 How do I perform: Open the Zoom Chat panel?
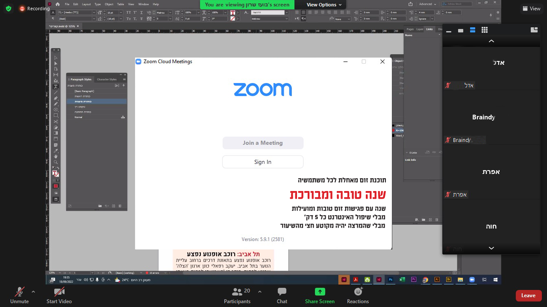click(x=282, y=295)
